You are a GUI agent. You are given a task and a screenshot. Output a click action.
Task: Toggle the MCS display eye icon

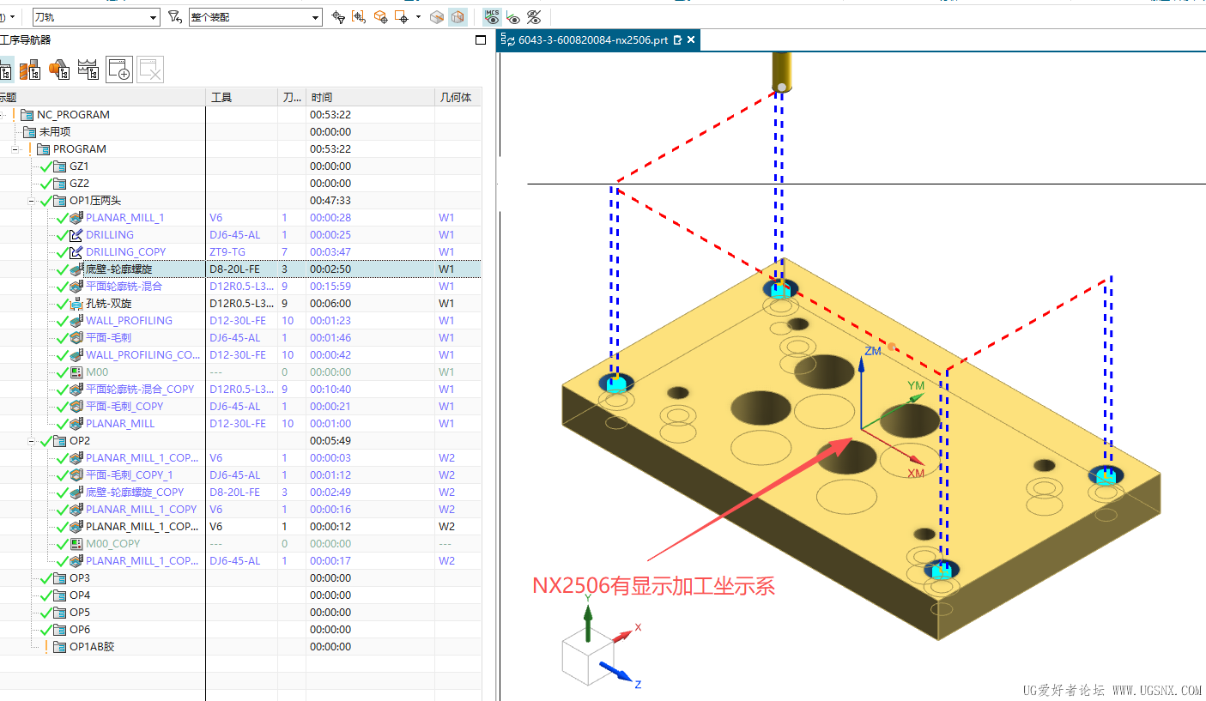coord(492,16)
